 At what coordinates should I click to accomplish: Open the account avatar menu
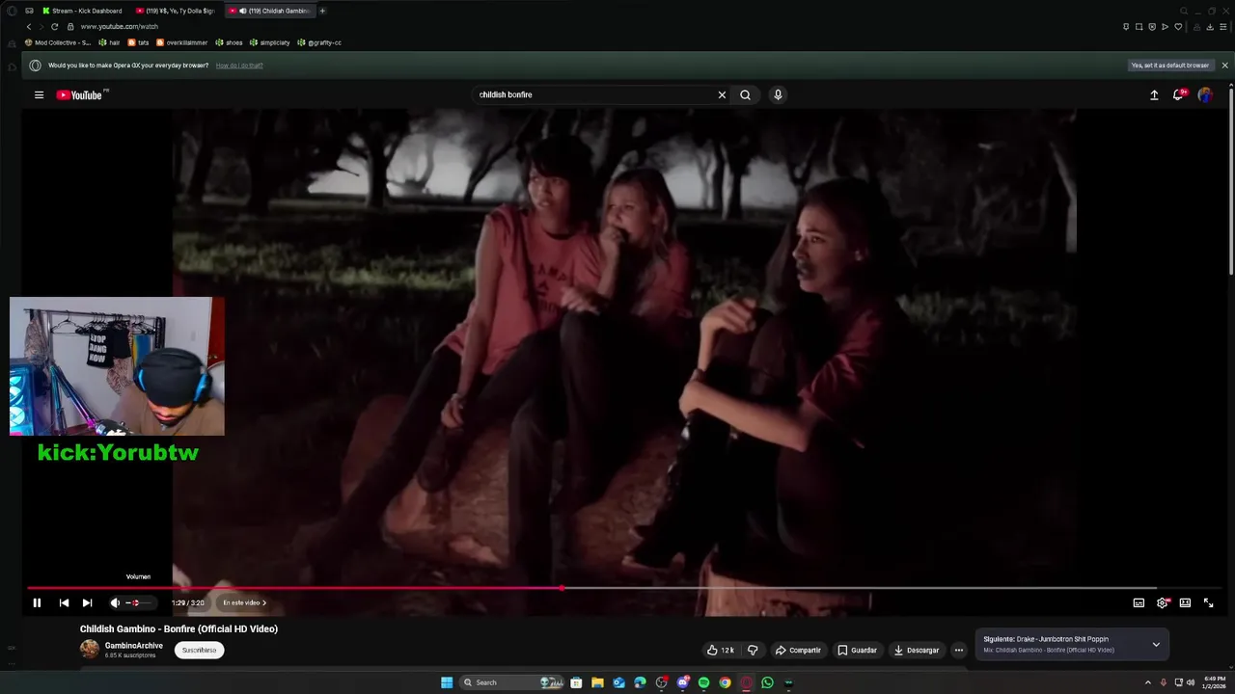click(1205, 94)
